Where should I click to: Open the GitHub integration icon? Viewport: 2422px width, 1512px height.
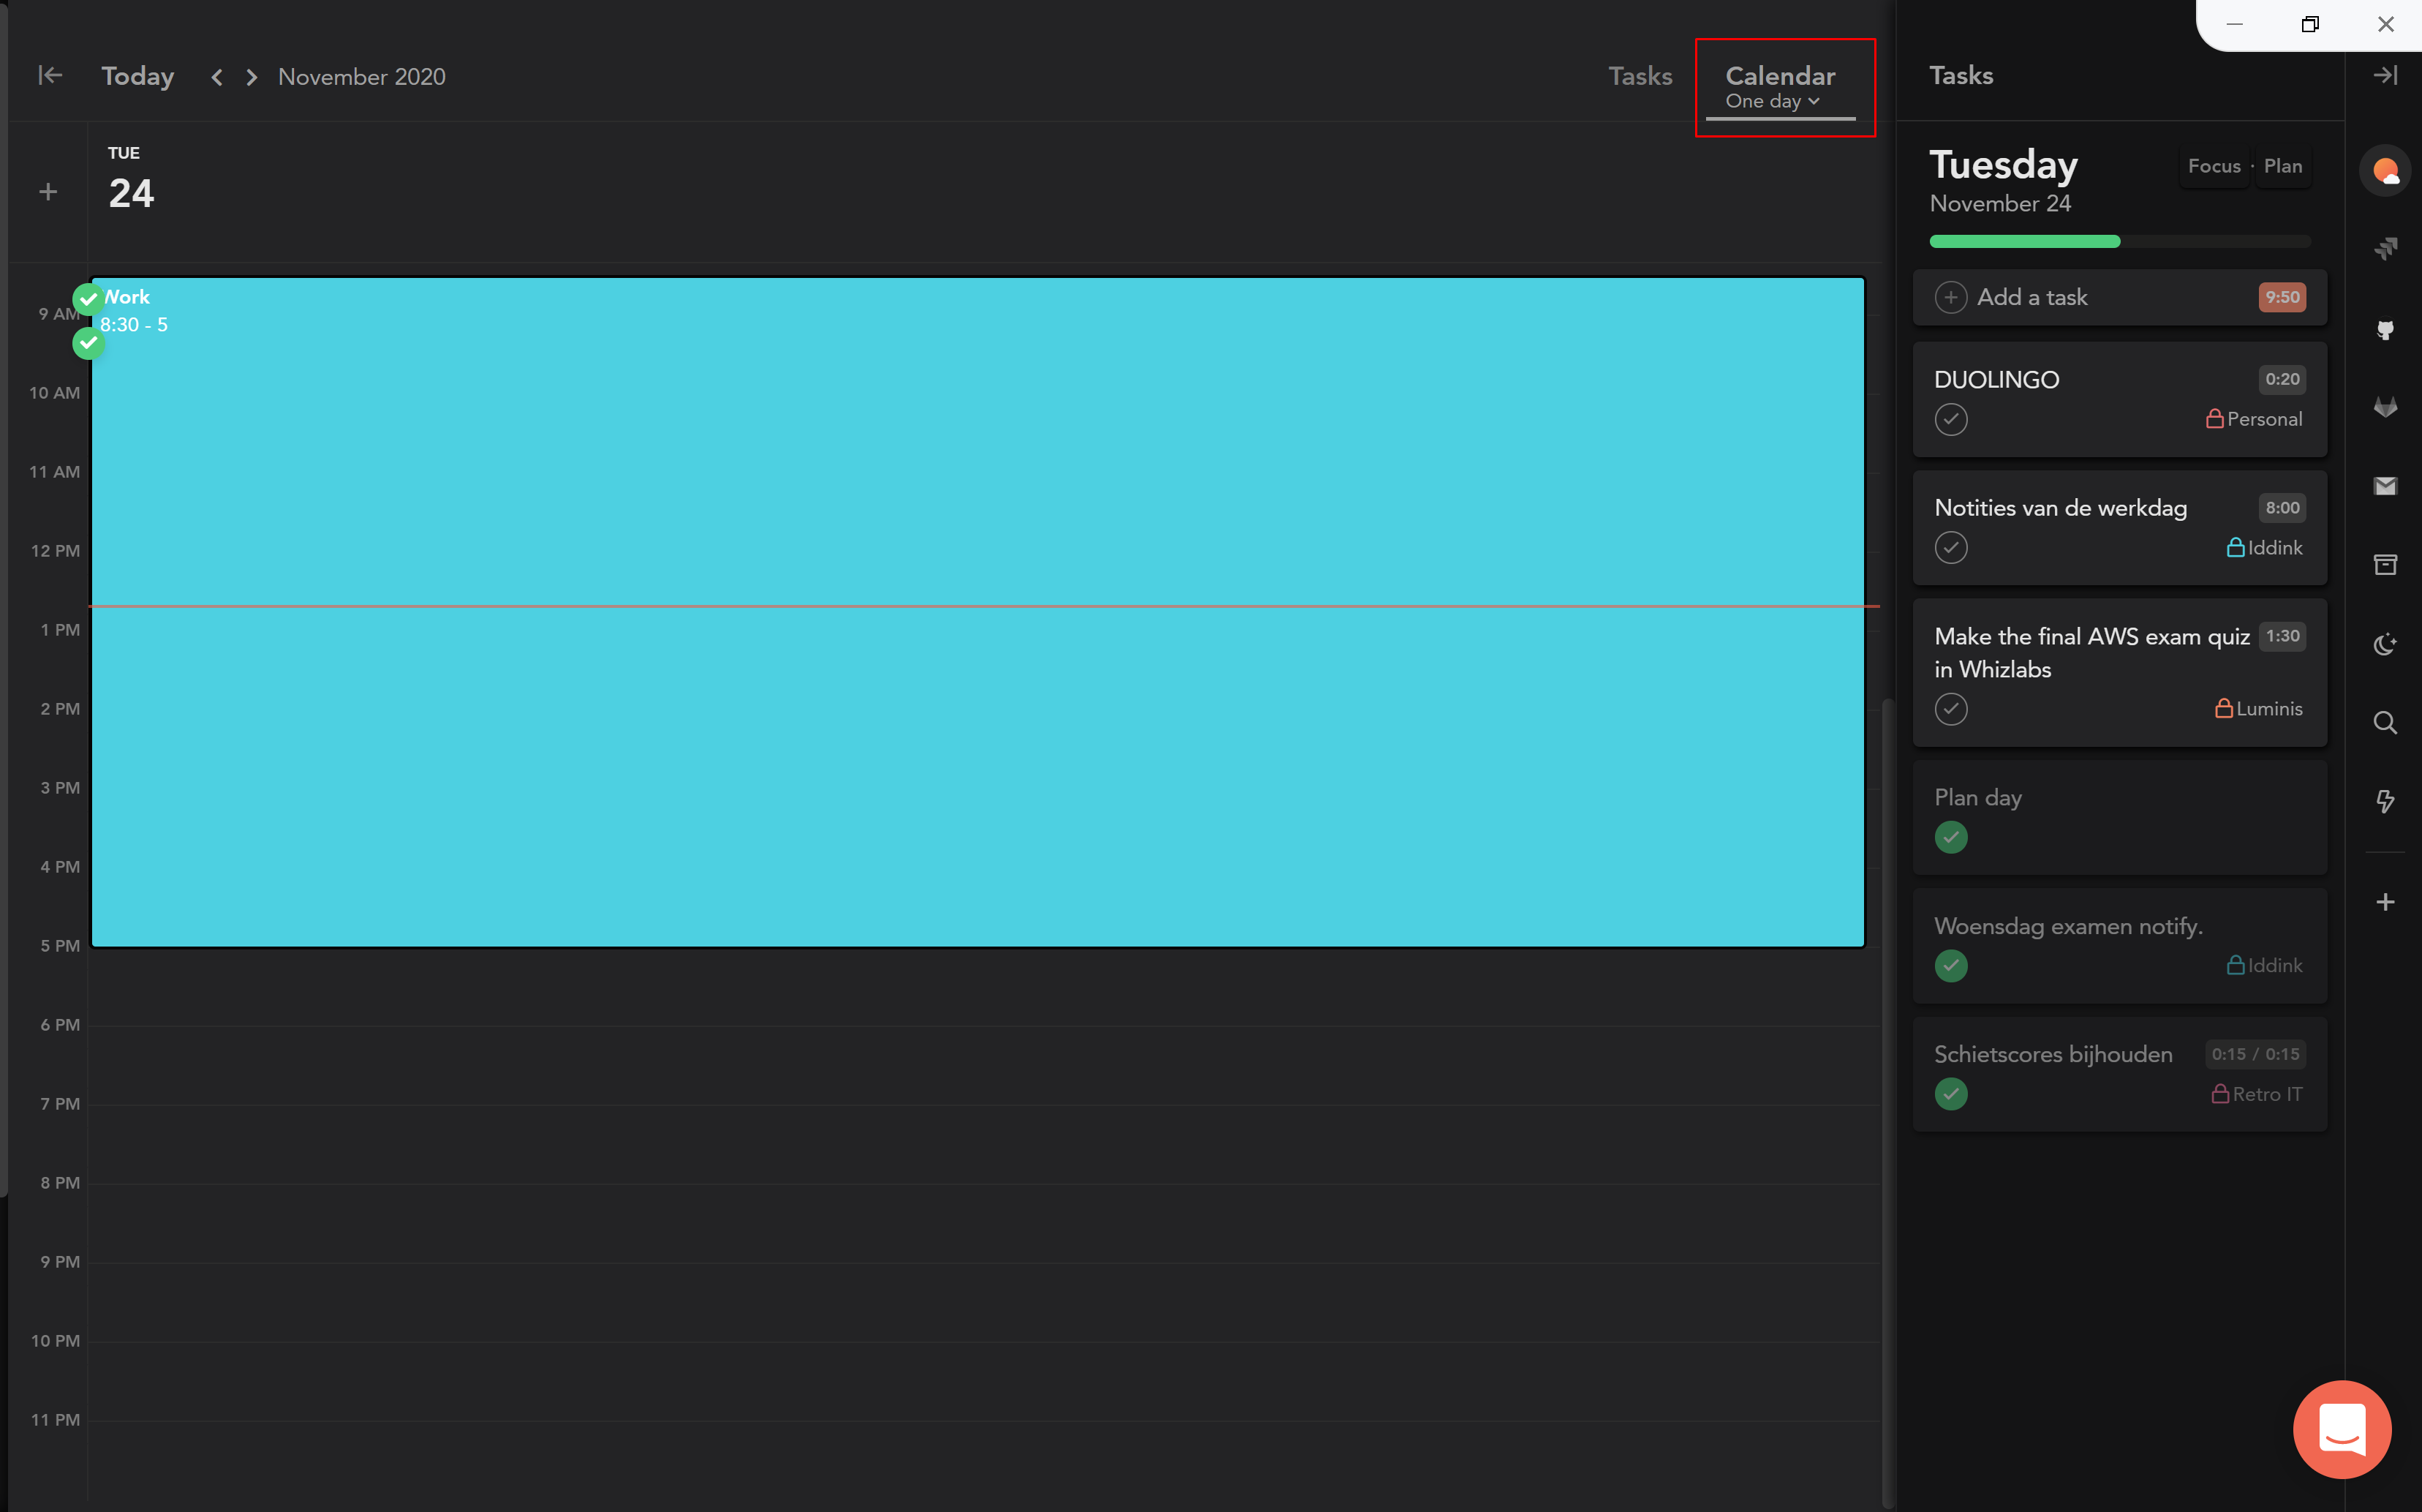(x=2385, y=329)
